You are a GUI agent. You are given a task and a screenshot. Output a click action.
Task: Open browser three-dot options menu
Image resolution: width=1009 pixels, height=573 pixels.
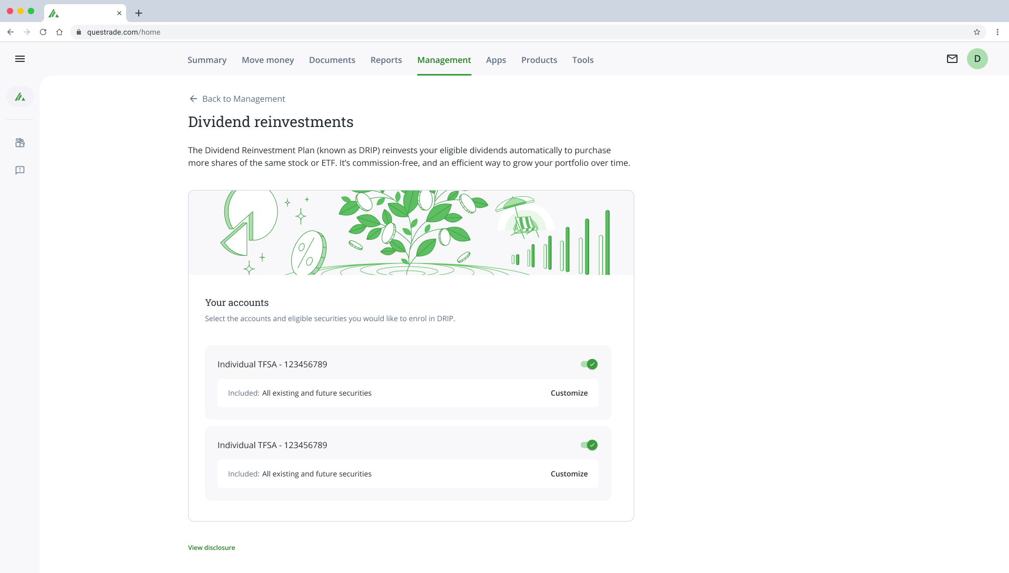click(x=997, y=32)
